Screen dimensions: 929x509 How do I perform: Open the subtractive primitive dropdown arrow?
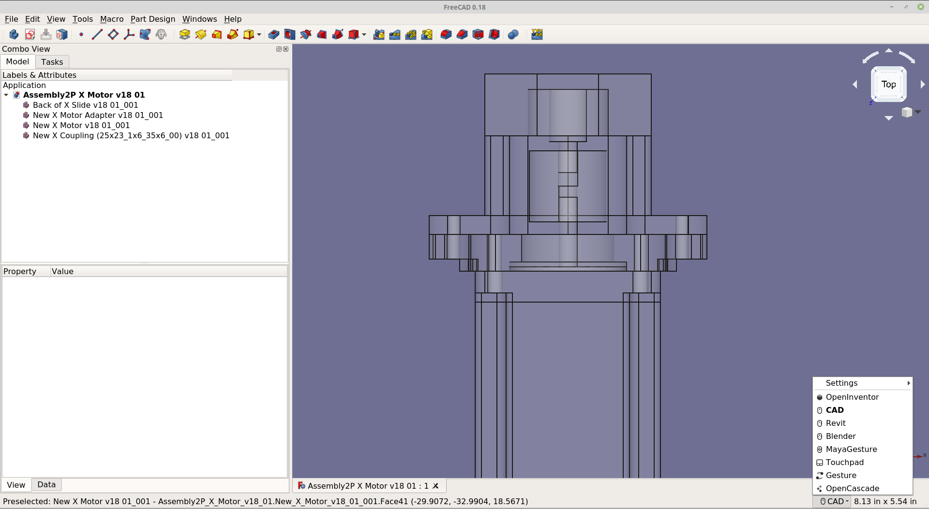tap(364, 34)
